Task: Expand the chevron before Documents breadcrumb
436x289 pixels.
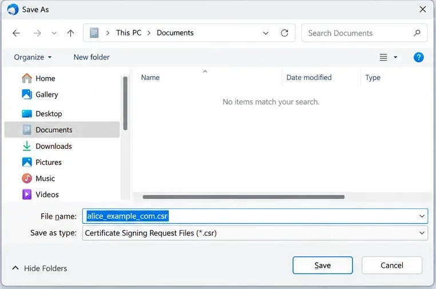Action: pyautogui.click(x=149, y=33)
